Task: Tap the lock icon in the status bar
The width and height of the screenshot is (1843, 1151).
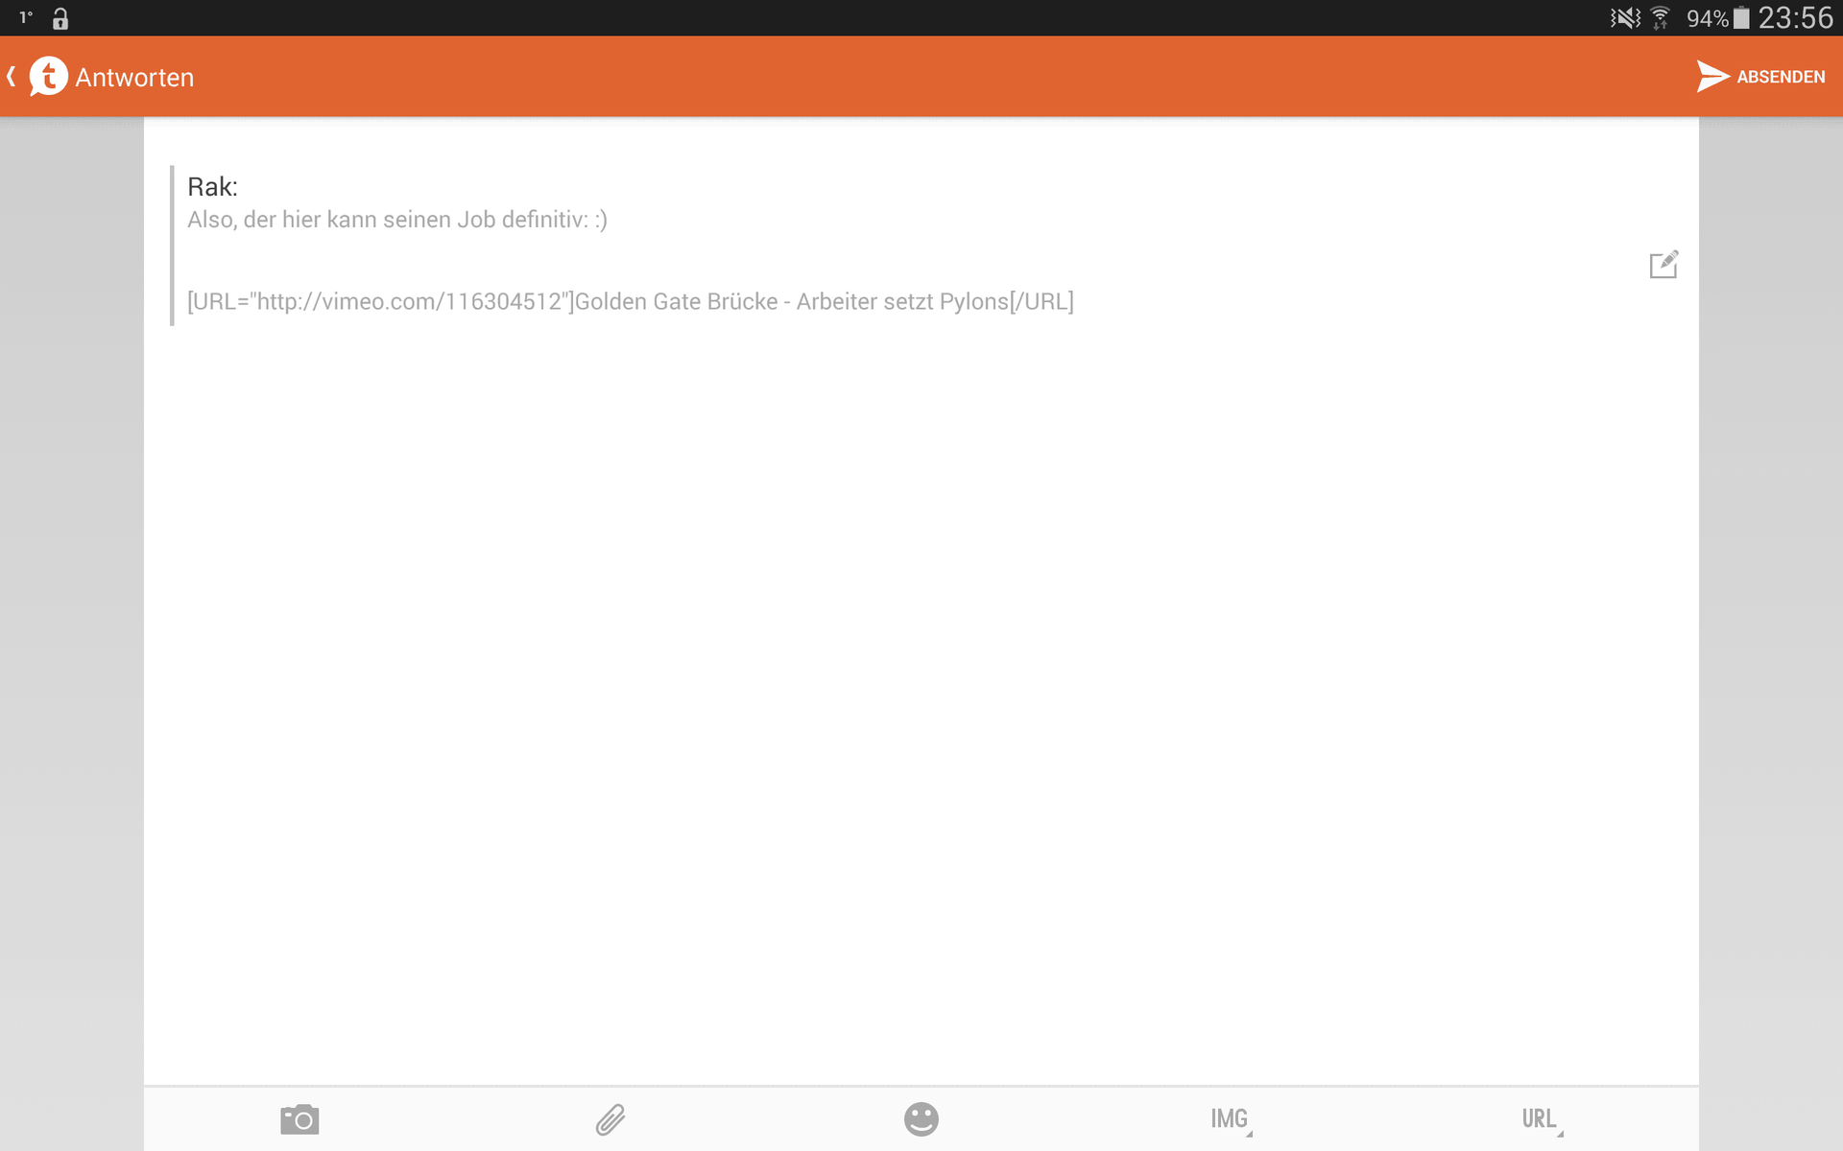Action: [x=60, y=18]
